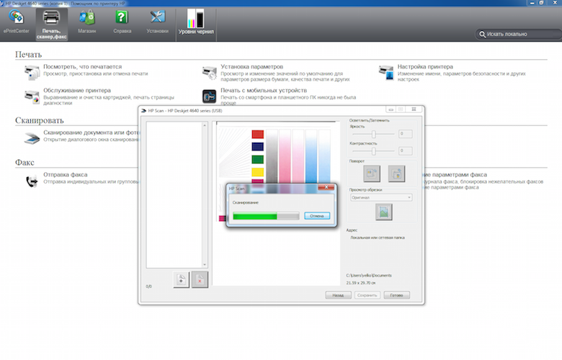This screenshot has height=360, width=562.
Task: Click the Искать локально search field
Action: (518, 34)
